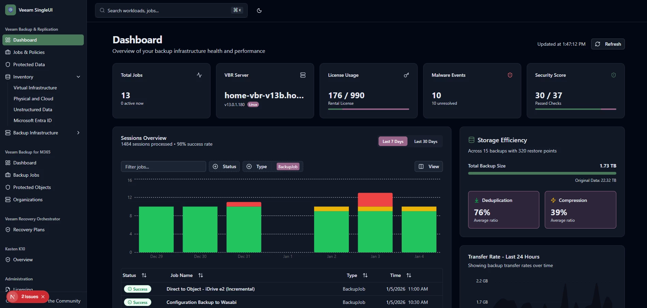Click the Security Score shield icon
The image size is (647, 308).
click(614, 75)
